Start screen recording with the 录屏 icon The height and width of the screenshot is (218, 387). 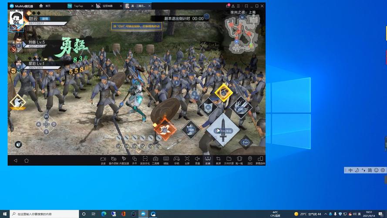(x=103, y=160)
